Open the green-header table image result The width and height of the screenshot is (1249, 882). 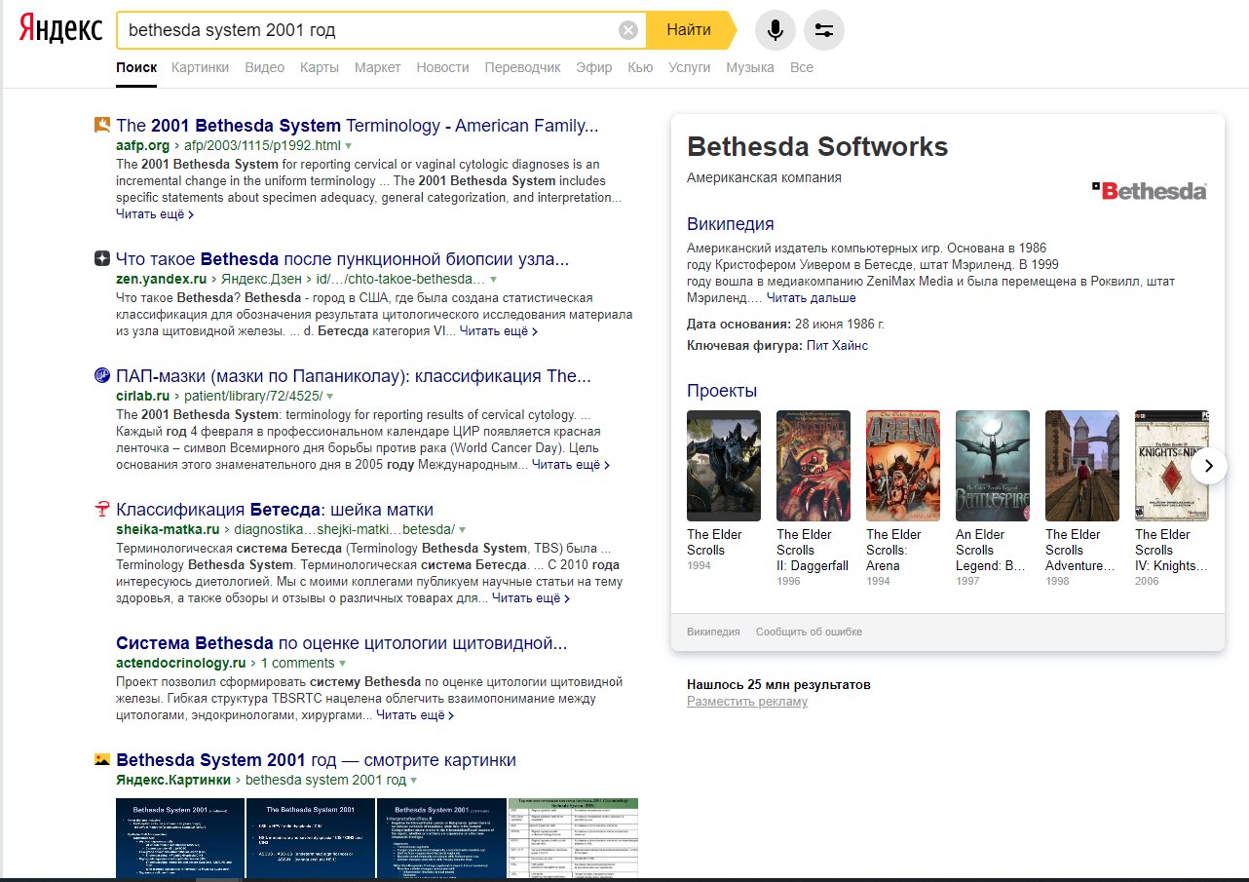pos(573,838)
